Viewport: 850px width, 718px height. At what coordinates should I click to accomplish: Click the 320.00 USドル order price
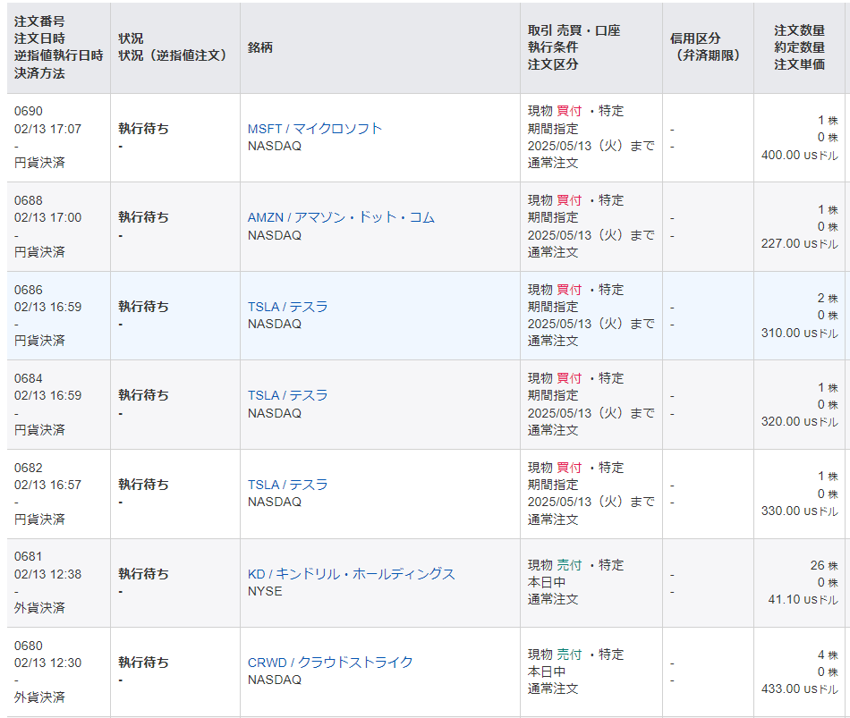coord(800,421)
